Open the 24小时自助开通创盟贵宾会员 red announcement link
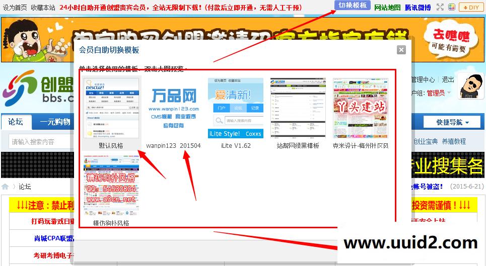The height and width of the screenshot is (266, 486). tap(181, 8)
